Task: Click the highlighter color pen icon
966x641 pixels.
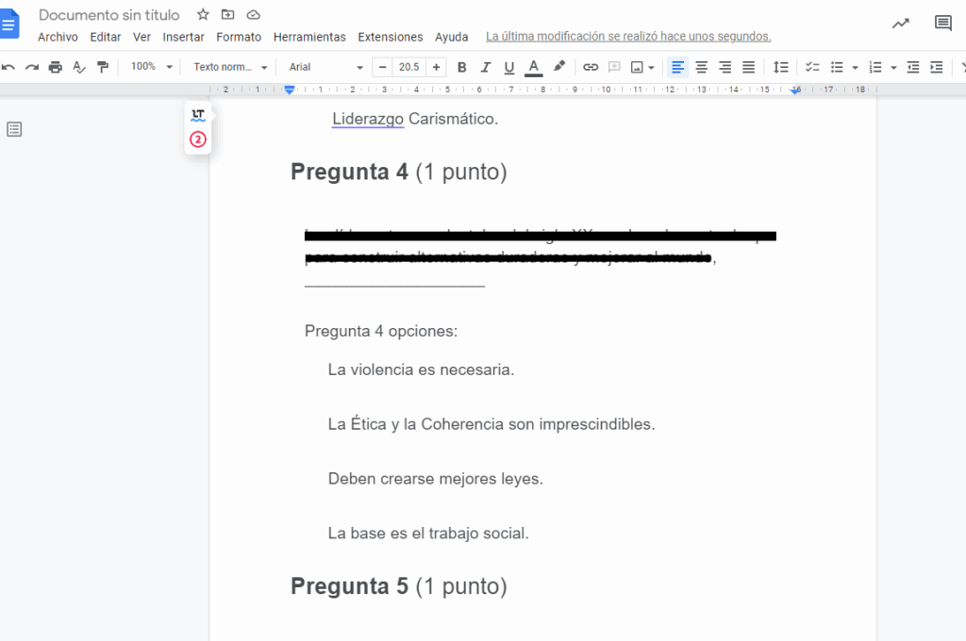Action: 559,67
